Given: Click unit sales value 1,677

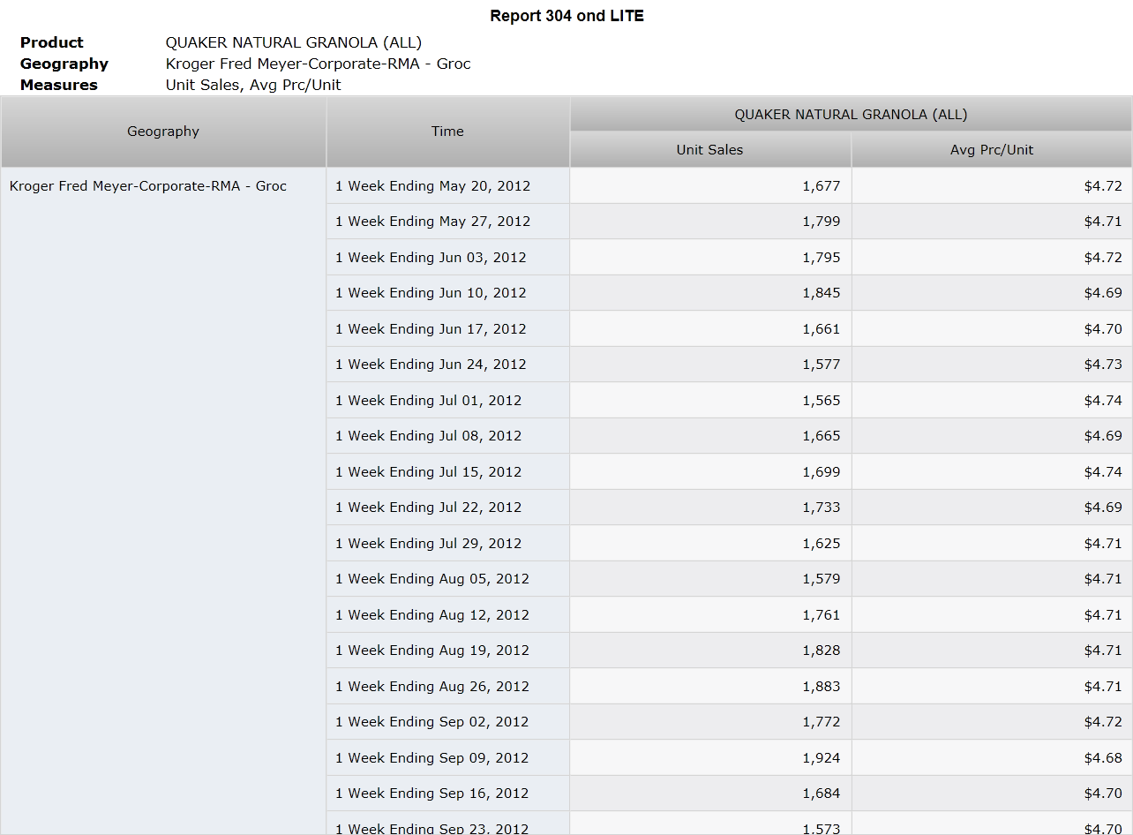Looking at the screenshot, I should point(822,186).
